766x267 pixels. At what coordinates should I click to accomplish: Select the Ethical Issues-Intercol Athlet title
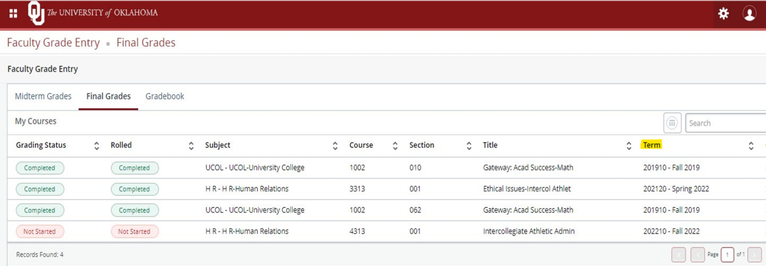[x=527, y=189]
